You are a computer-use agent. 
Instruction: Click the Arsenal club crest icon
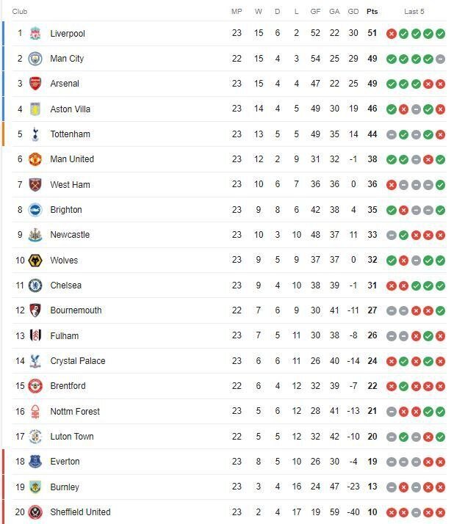[35, 84]
